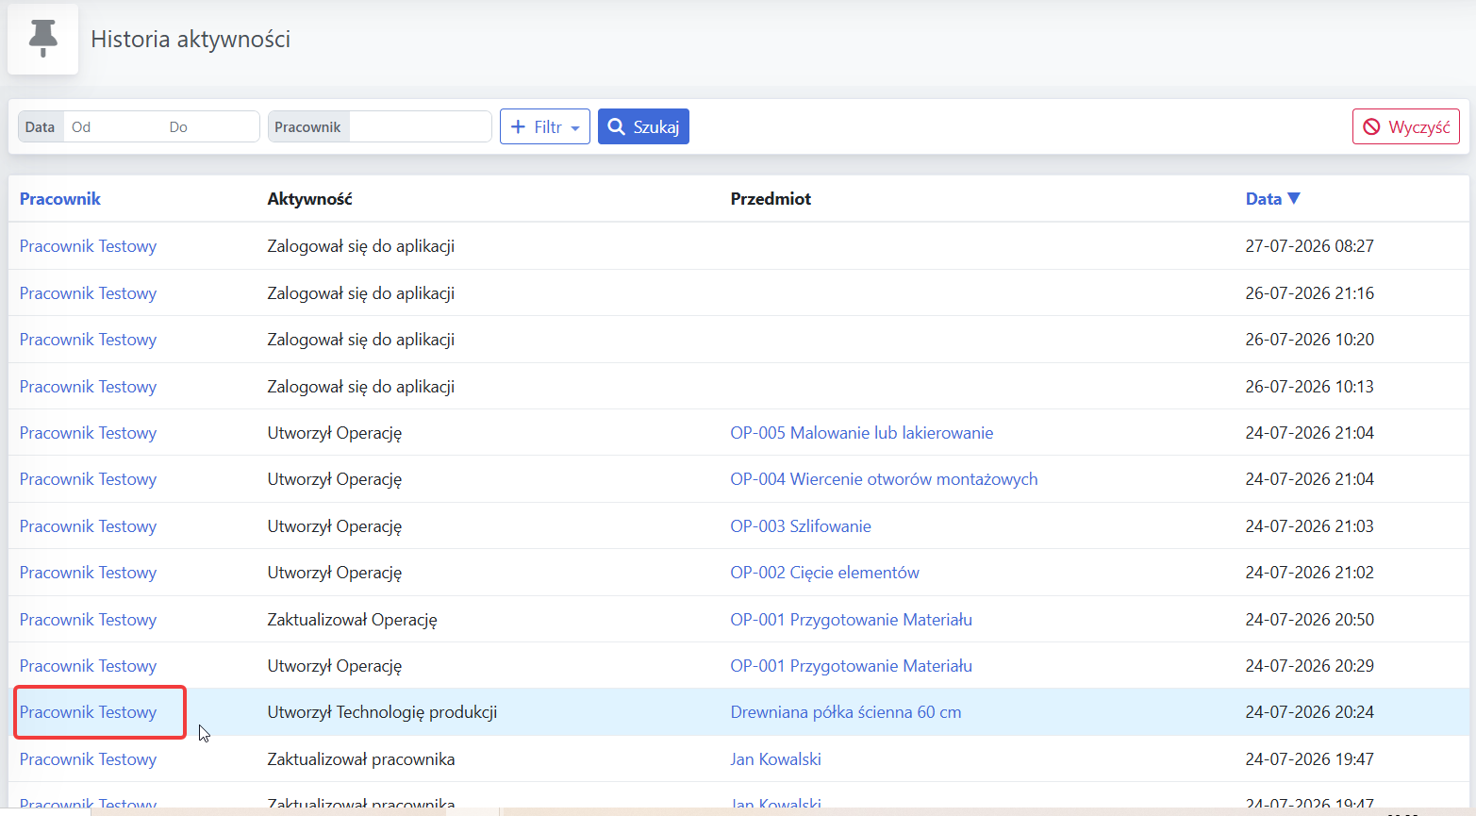The height and width of the screenshot is (816, 1476).
Task: Click the magnifier icon on Szukaj button
Action: coord(616,126)
